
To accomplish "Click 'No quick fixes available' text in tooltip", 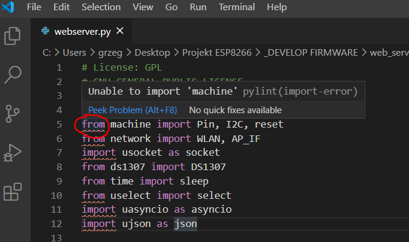I will 235,110.
